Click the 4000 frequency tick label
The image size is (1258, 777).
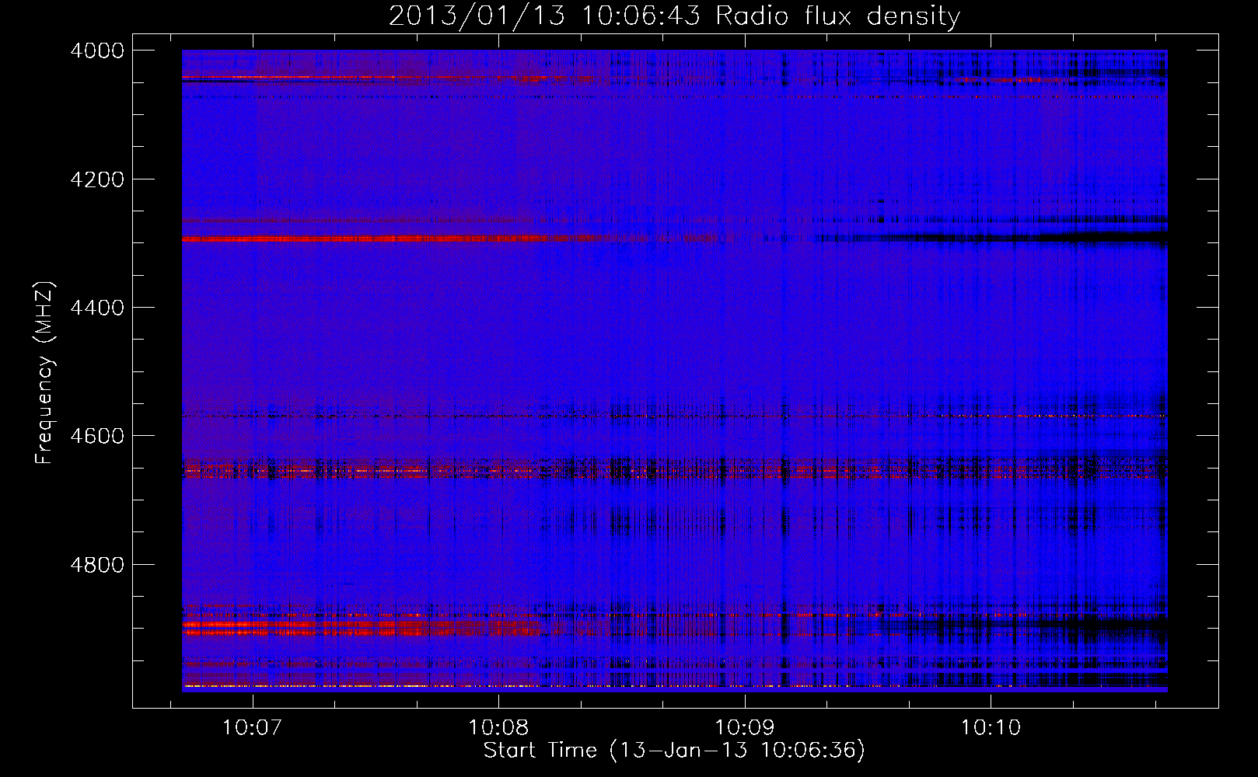[97, 51]
